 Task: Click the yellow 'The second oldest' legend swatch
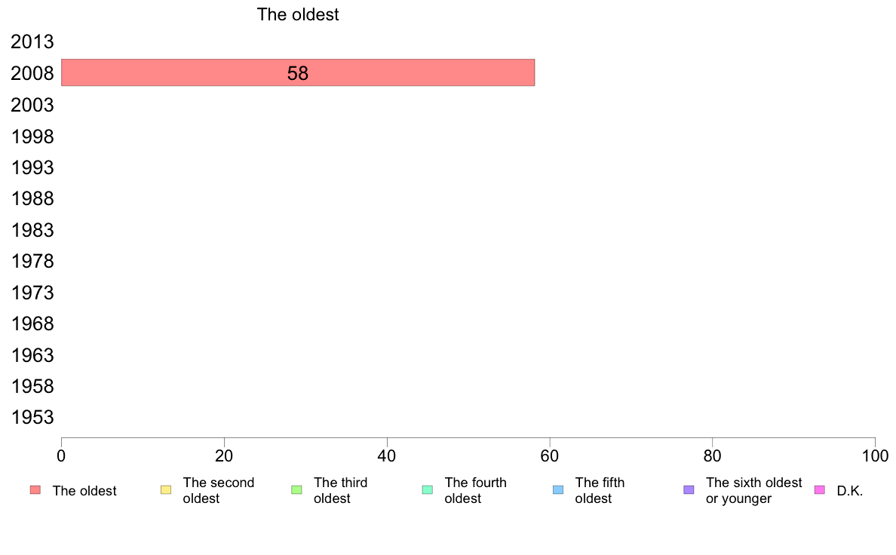(166, 490)
